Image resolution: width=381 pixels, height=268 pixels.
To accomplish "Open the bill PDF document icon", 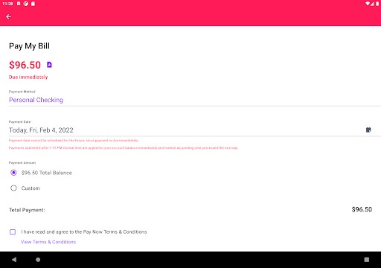I will coord(49,65).
